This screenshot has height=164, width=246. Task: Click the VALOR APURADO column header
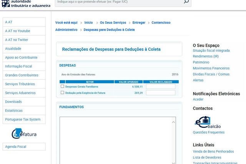pos(128,82)
